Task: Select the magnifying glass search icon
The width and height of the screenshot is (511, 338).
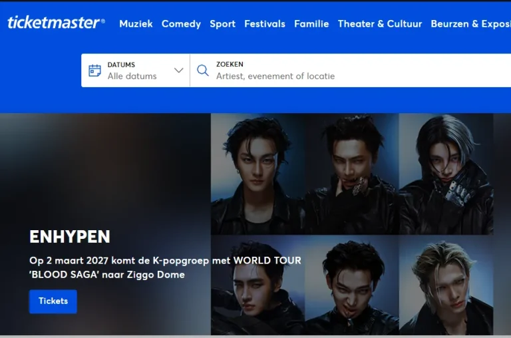Action: [x=203, y=71]
